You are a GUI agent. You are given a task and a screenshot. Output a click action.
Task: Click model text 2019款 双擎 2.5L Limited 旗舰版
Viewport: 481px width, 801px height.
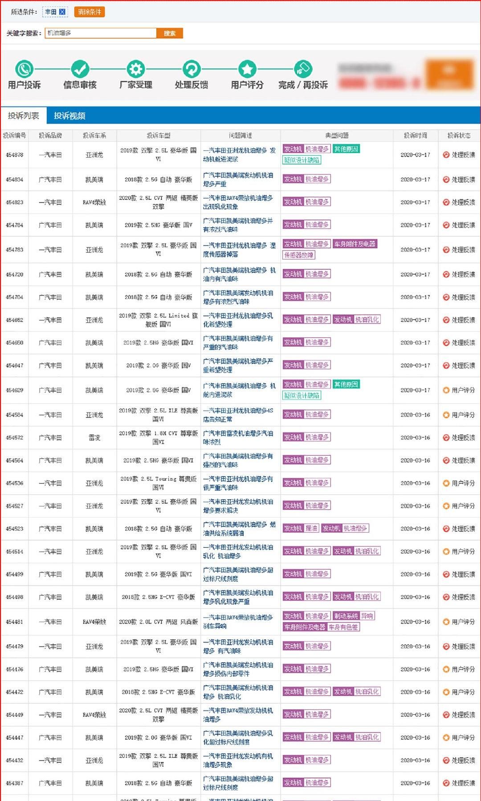pyautogui.click(x=159, y=320)
